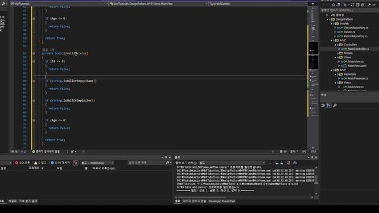Toggle the errors filter showing 0/2
The height and width of the screenshot is (213, 379).
pos(23,163)
